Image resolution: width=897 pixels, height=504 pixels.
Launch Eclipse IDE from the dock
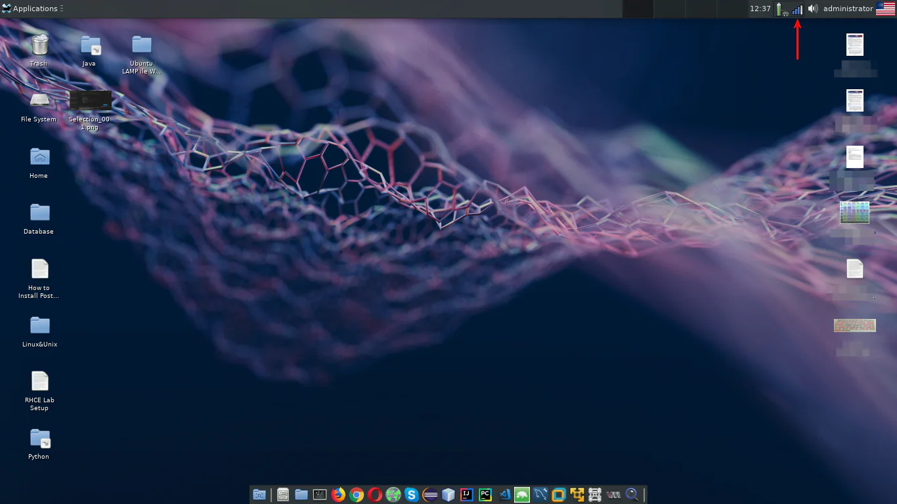click(x=430, y=495)
